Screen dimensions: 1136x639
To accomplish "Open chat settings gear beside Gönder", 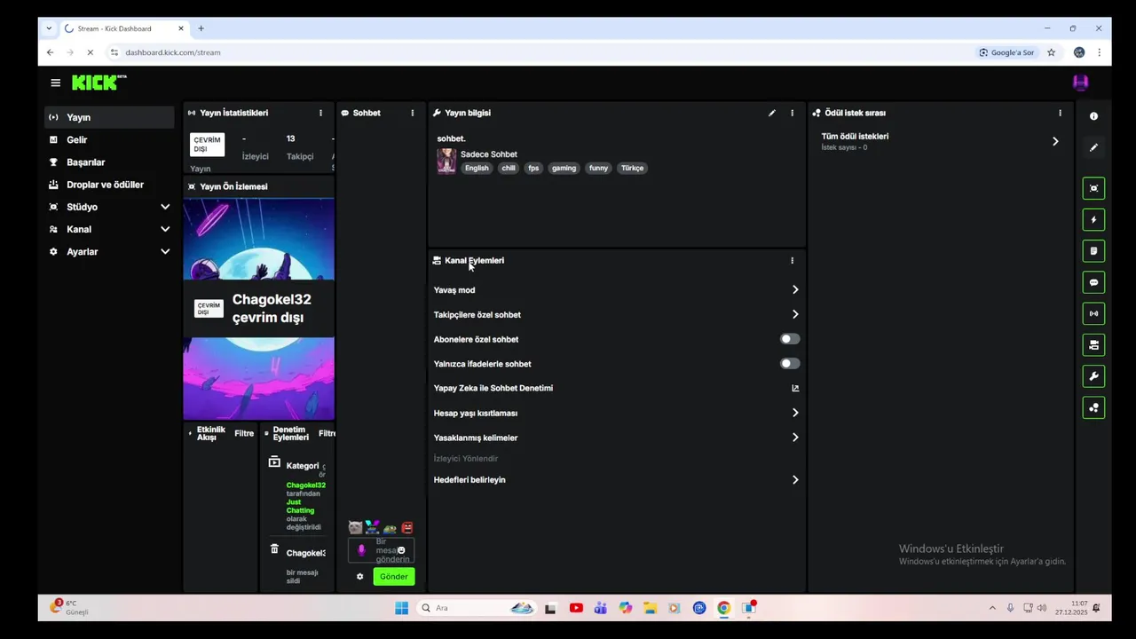I will 359,577.
